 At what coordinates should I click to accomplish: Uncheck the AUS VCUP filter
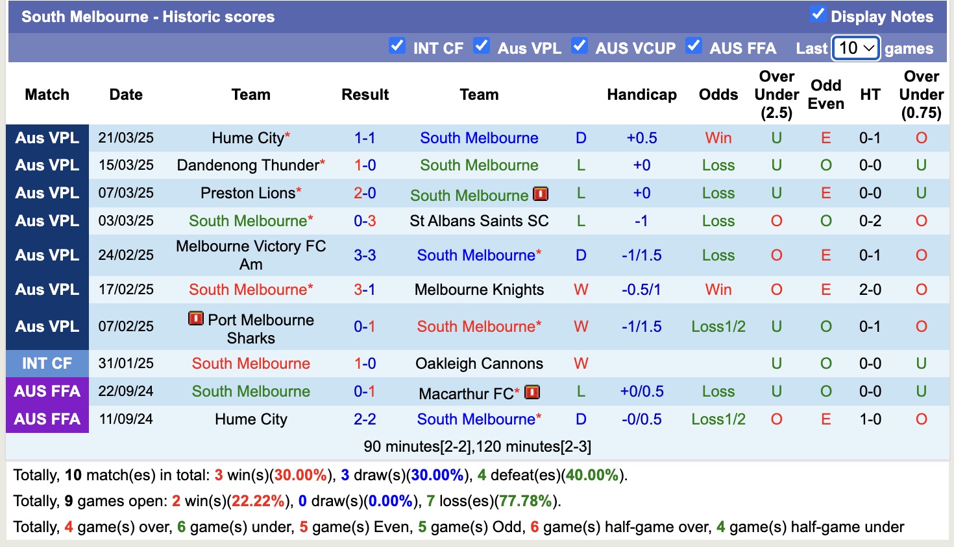580,46
